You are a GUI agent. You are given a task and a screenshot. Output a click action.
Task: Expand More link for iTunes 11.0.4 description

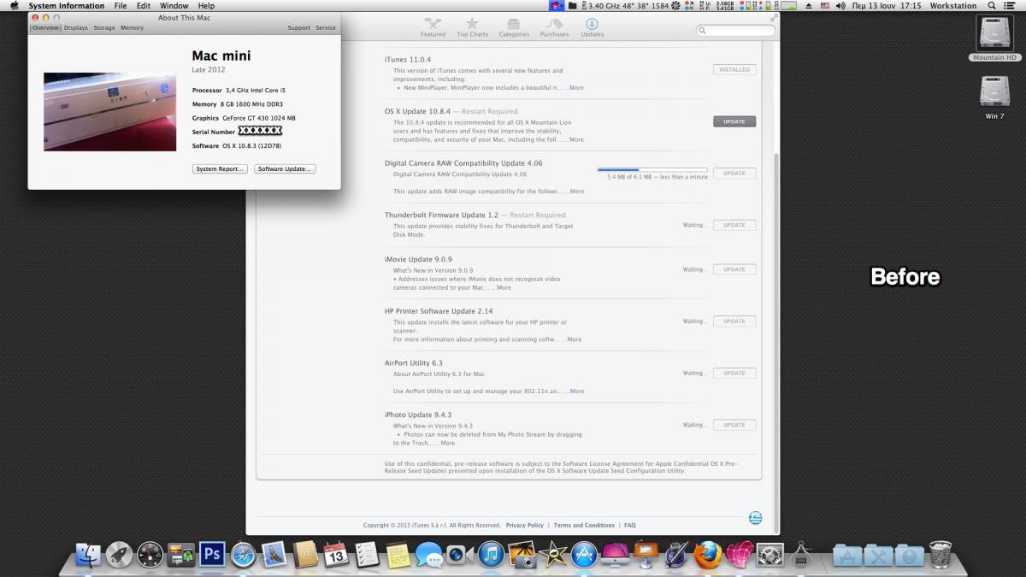coord(576,88)
